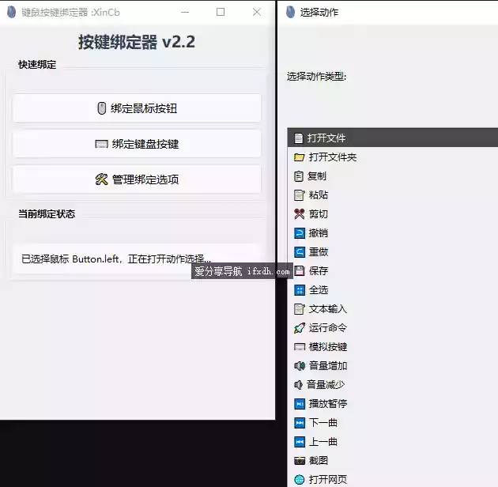Click the note icon beside 粘贴
498x487 pixels.
(x=299, y=195)
